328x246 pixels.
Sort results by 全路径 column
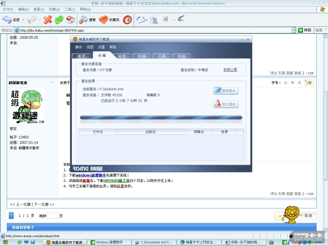150,132
